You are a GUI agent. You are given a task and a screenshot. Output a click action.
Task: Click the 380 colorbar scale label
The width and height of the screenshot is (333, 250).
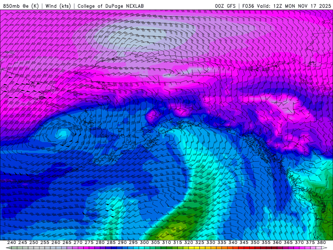click(x=321, y=242)
